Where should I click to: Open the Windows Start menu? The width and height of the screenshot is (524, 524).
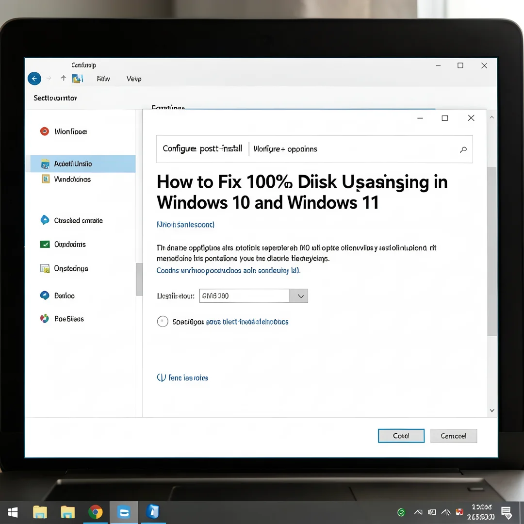pos(13,512)
